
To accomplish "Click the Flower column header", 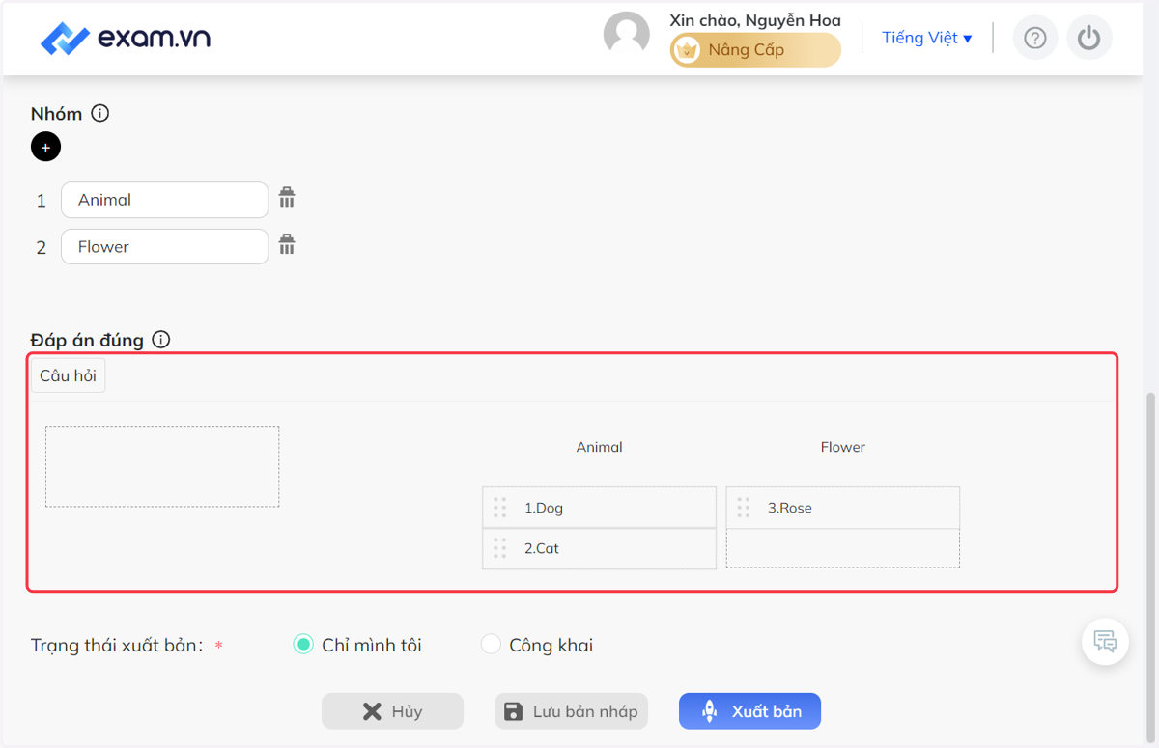I will coord(843,447).
